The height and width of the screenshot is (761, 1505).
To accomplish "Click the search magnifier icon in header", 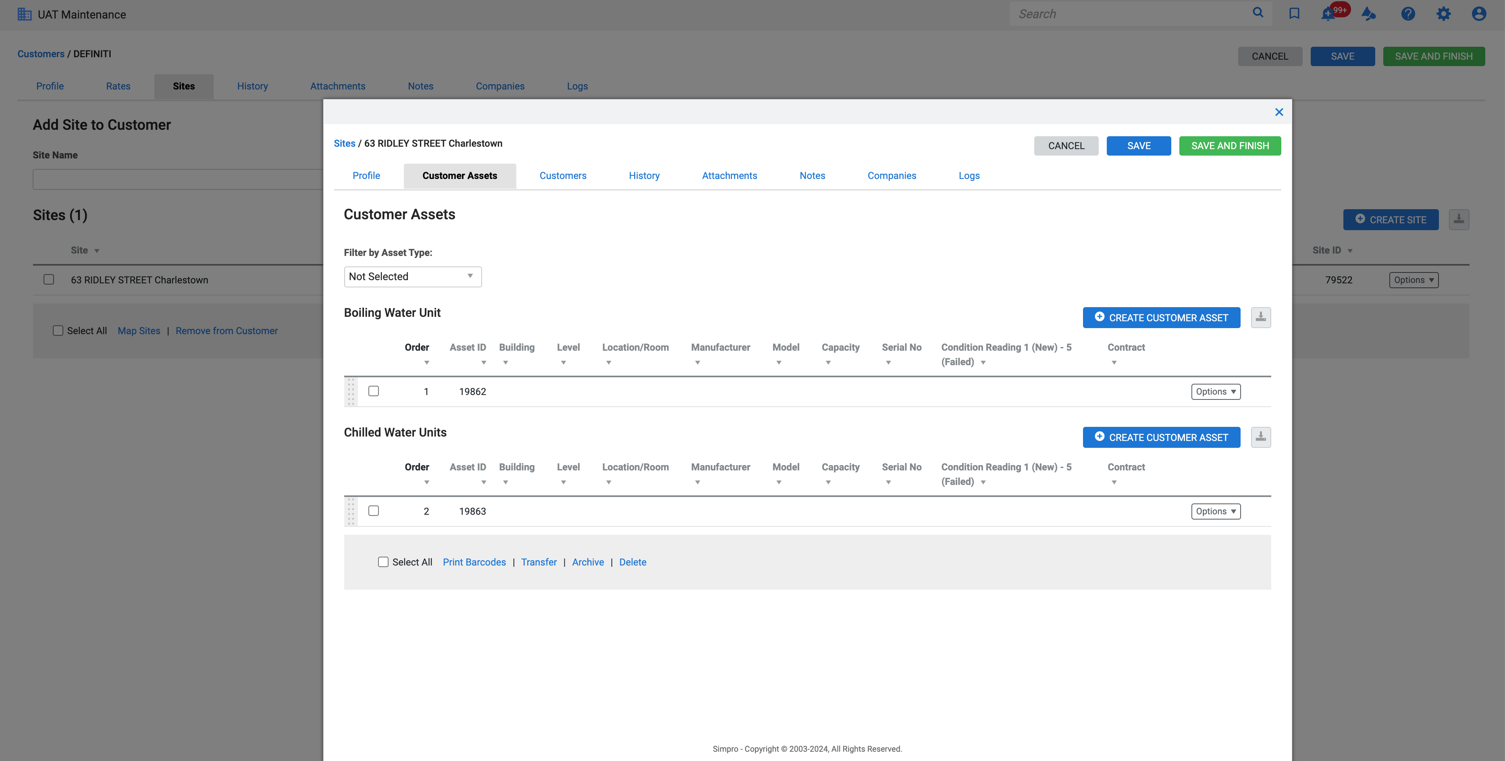I will tap(1258, 13).
